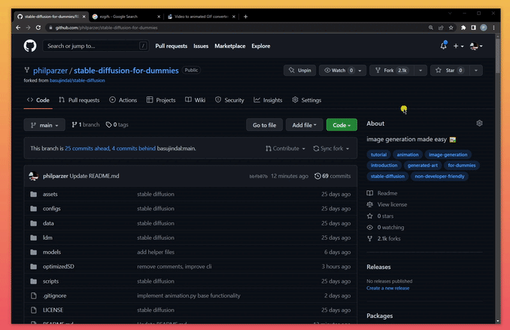Open a new browser tab with the plus

245,17
